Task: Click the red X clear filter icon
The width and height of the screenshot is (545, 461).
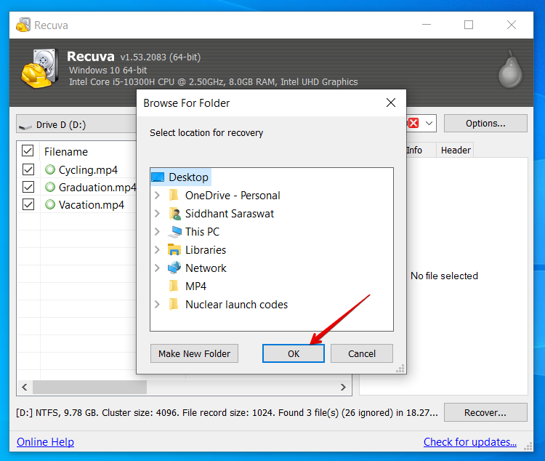Action: (x=413, y=123)
